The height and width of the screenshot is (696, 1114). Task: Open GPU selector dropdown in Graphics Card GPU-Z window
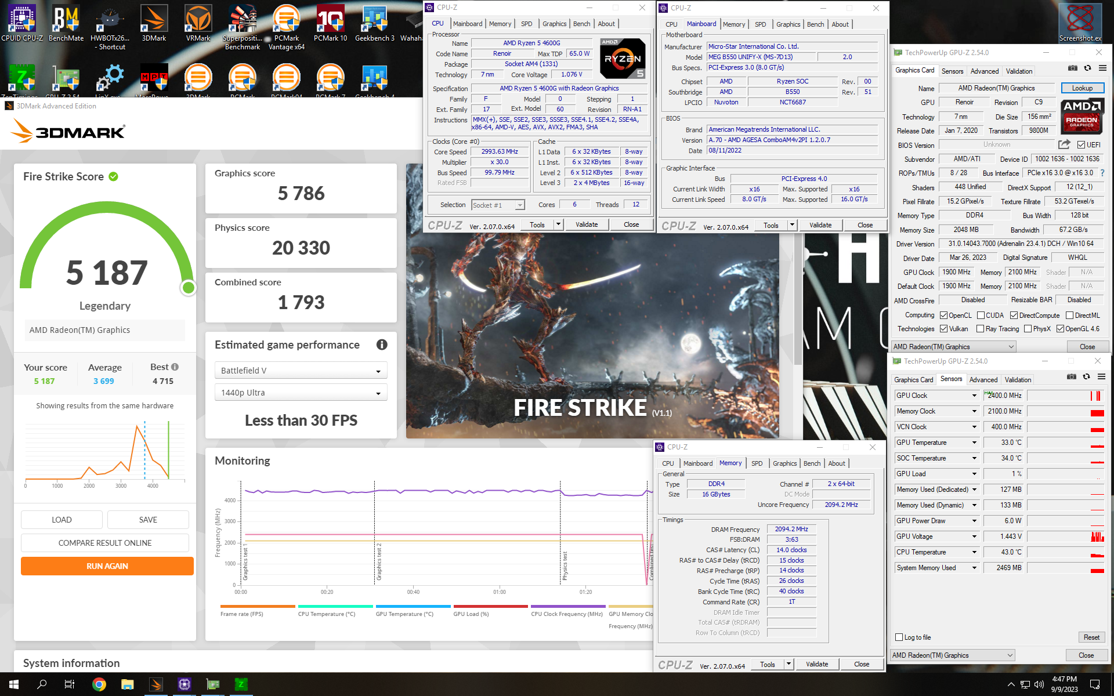click(954, 347)
